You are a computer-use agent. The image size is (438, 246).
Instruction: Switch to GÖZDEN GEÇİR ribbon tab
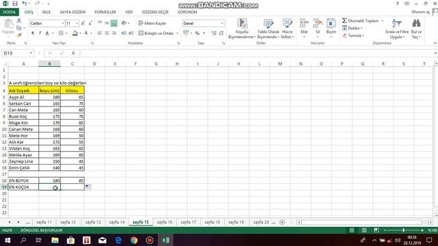coord(155,12)
